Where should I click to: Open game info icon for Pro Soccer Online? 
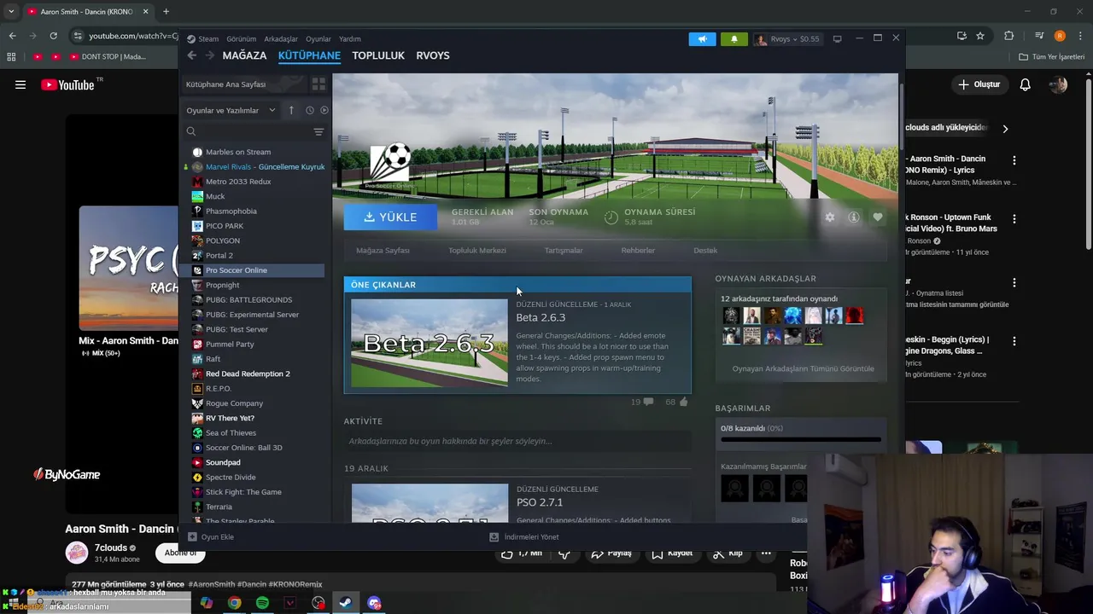[853, 217]
